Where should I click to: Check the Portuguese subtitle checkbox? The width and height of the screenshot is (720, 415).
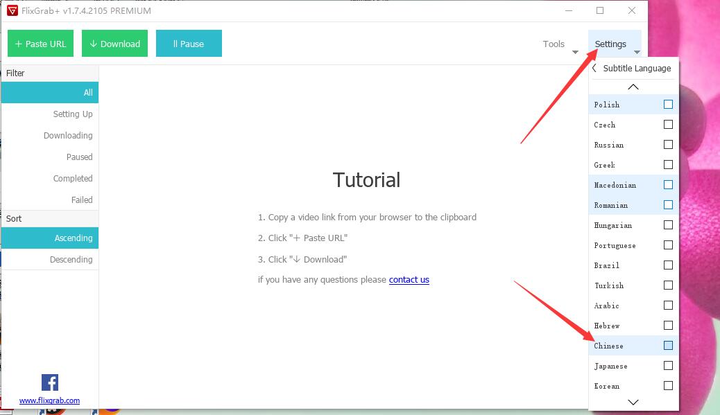(668, 245)
